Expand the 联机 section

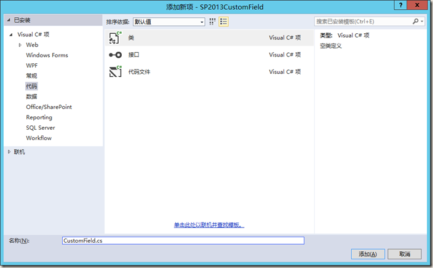[x=9, y=152]
